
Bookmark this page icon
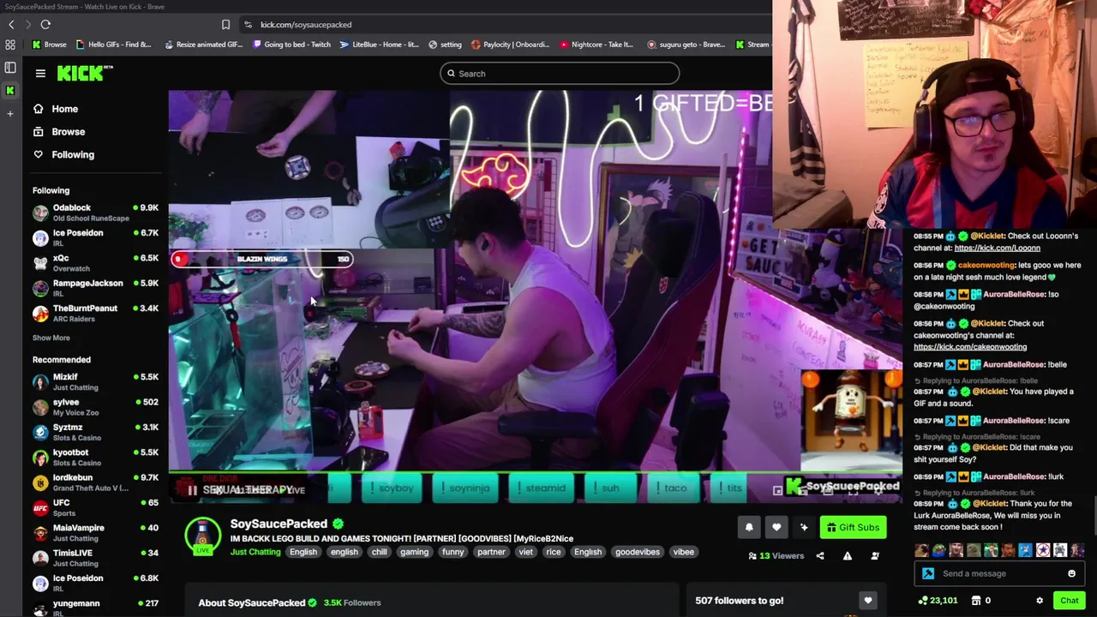tap(225, 25)
